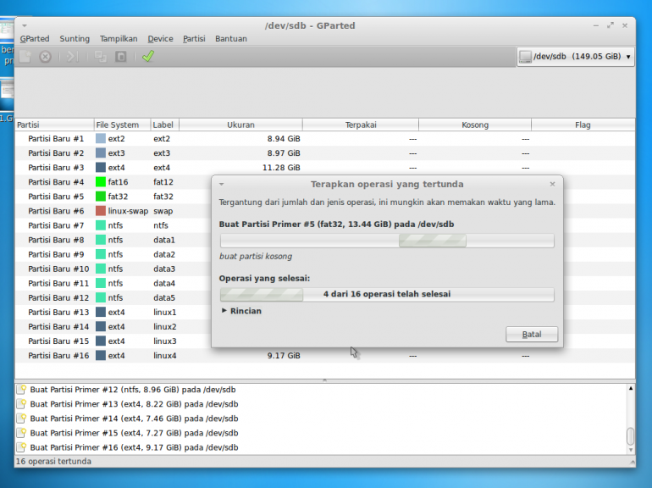Sort by the Ukuran column header
Screen dimensions: 652x488
pyautogui.click(x=240, y=125)
